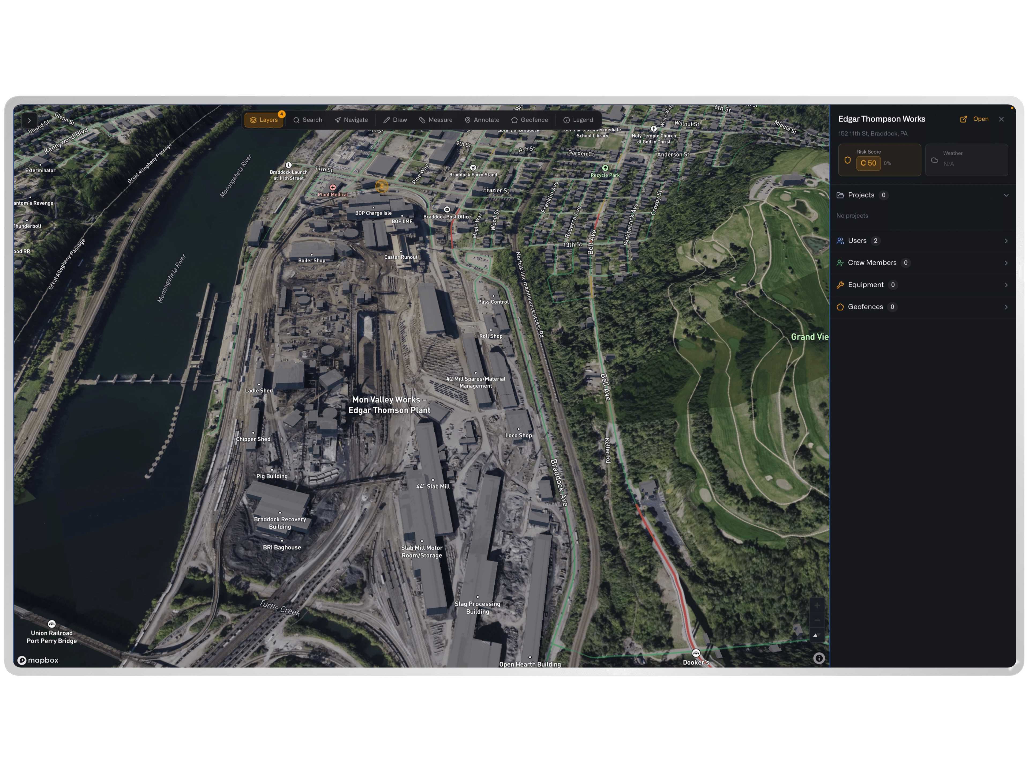Zoom in the map with plus button
The image size is (1029, 772).
click(817, 606)
